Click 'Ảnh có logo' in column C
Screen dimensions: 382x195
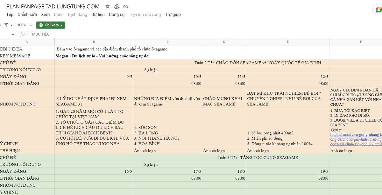167,151
